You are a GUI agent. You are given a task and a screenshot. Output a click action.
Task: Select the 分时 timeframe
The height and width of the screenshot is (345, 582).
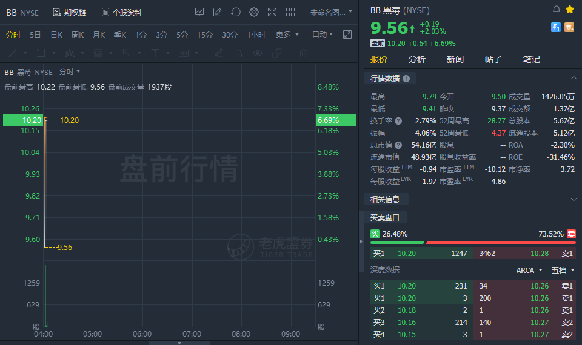point(13,35)
